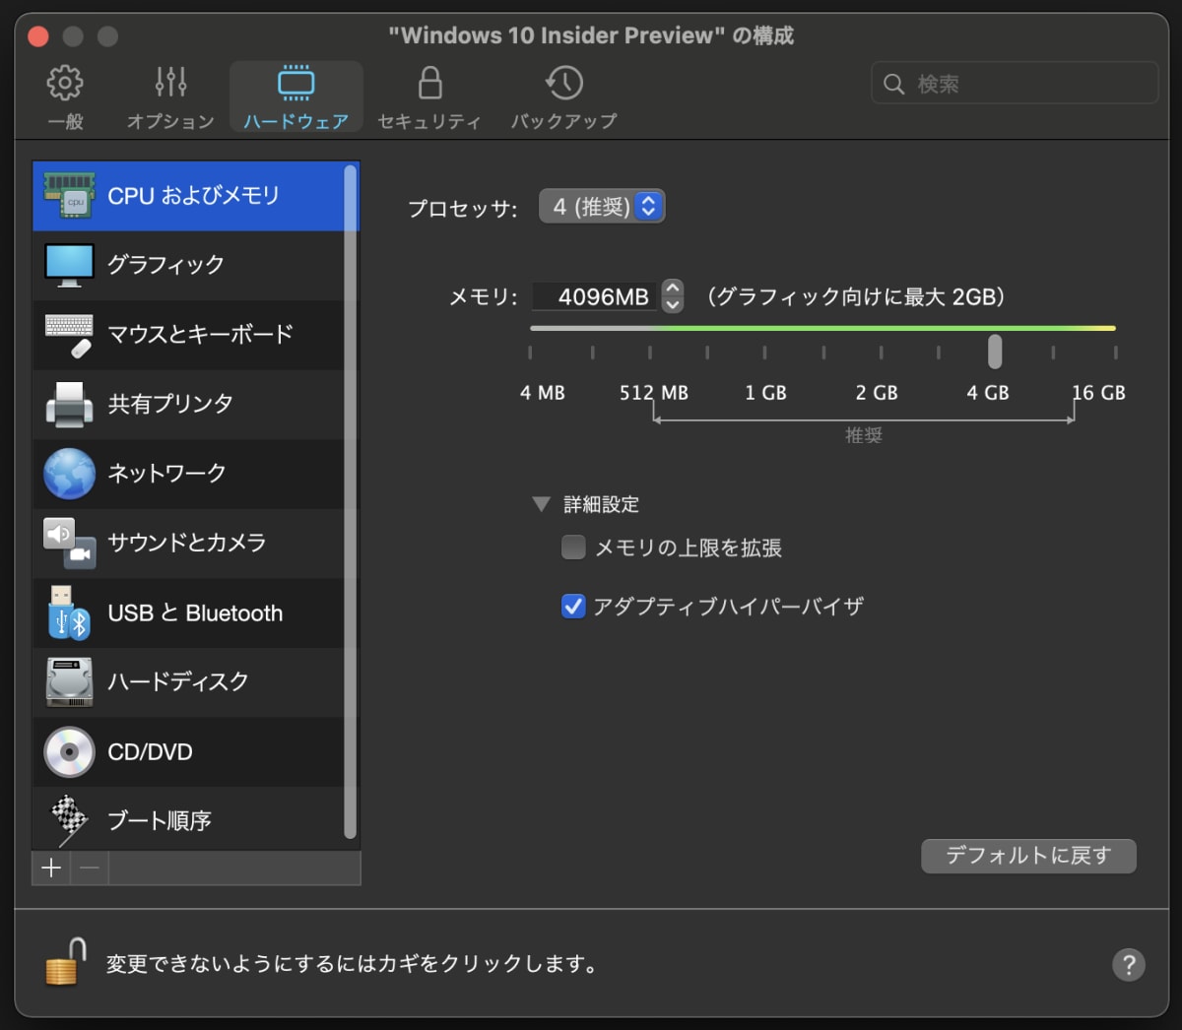Increase memory with stepper up arrow
Viewport: 1182px width, 1030px height.
(x=673, y=289)
